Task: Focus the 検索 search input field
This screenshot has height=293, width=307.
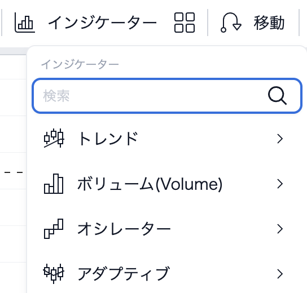Action: (x=167, y=96)
